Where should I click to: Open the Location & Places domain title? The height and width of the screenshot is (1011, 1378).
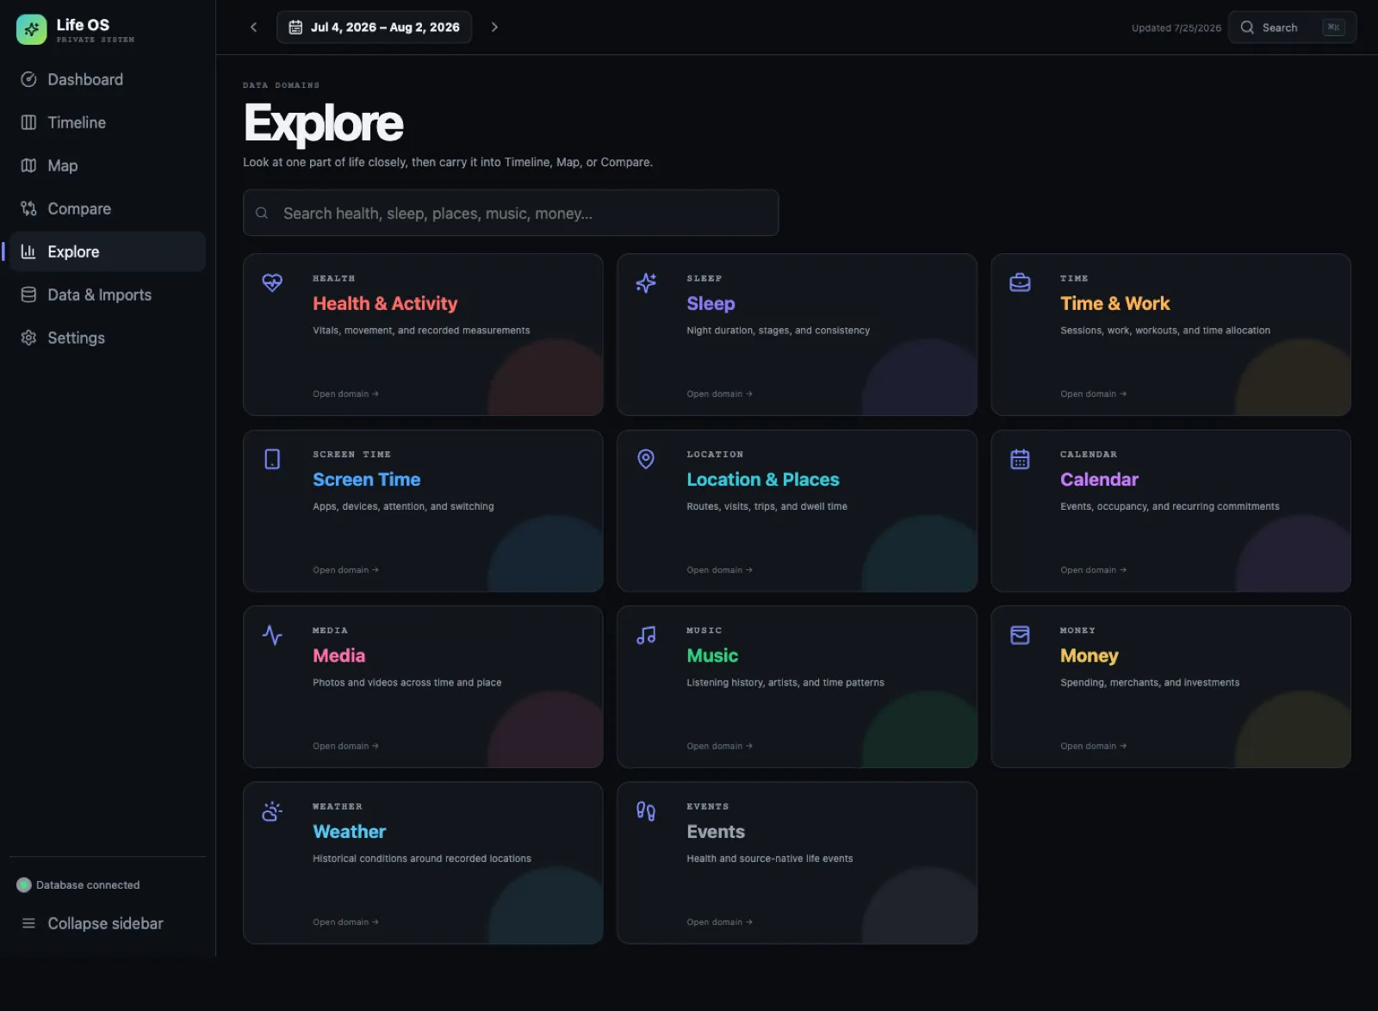coord(763,480)
